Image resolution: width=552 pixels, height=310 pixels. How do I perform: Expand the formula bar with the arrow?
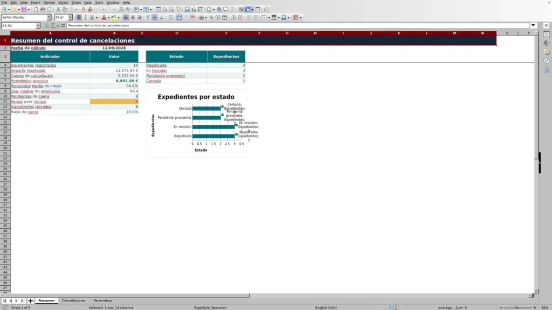pos(533,25)
